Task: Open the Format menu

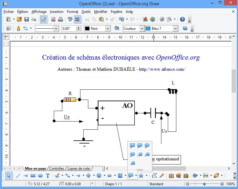Action: (73, 12)
